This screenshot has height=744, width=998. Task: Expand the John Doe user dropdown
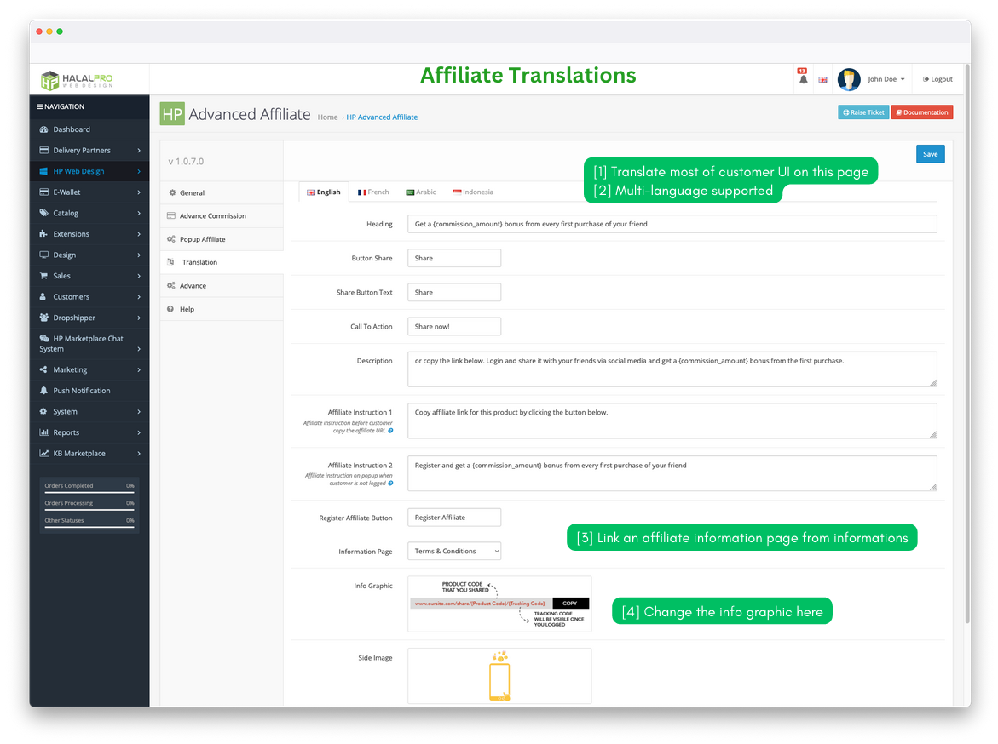tap(886, 79)
